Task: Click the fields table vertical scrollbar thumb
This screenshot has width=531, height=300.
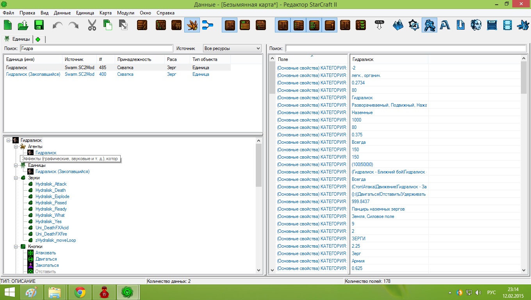Action: [x=524, y=77]
